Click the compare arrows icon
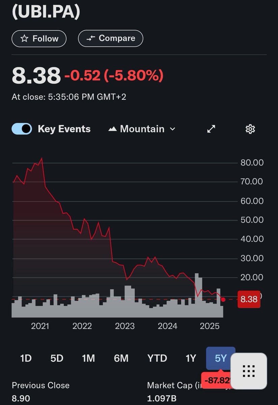278x405 pixels. (91, 38)
